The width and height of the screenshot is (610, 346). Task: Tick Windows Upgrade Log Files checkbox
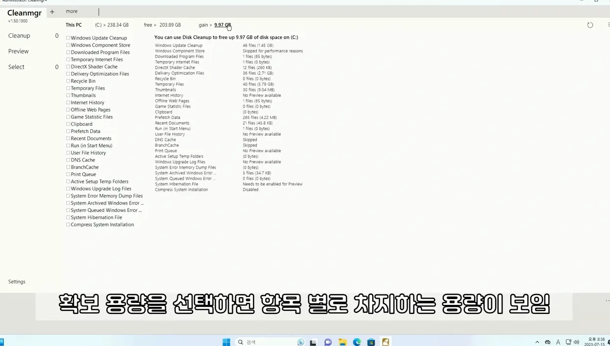point(68,188)
